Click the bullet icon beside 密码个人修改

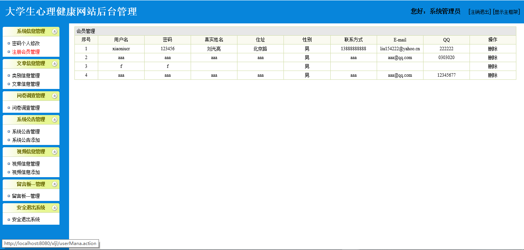pyautogui.click(x=9, y=43)
